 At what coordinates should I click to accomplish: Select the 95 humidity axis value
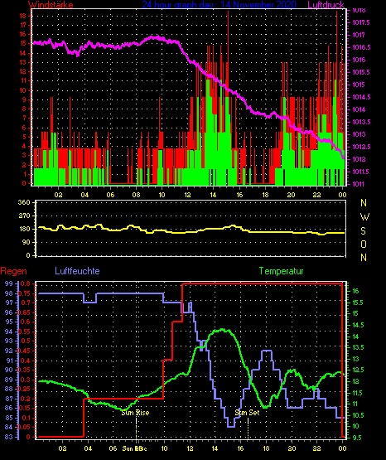pyautogui.click(x=9, y=322)
